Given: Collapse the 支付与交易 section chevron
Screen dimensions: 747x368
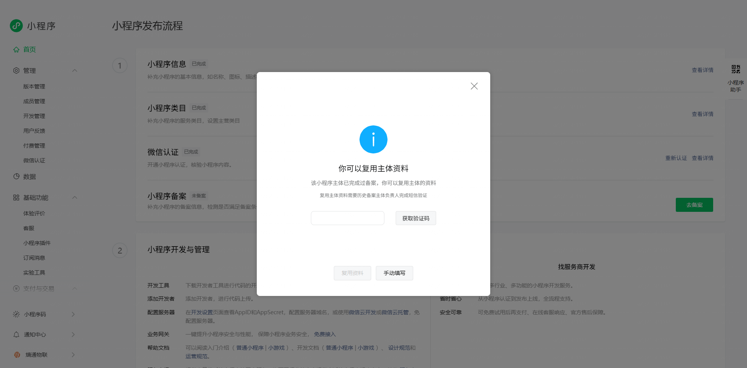Looking at the screenshot, I should (75, 289).
